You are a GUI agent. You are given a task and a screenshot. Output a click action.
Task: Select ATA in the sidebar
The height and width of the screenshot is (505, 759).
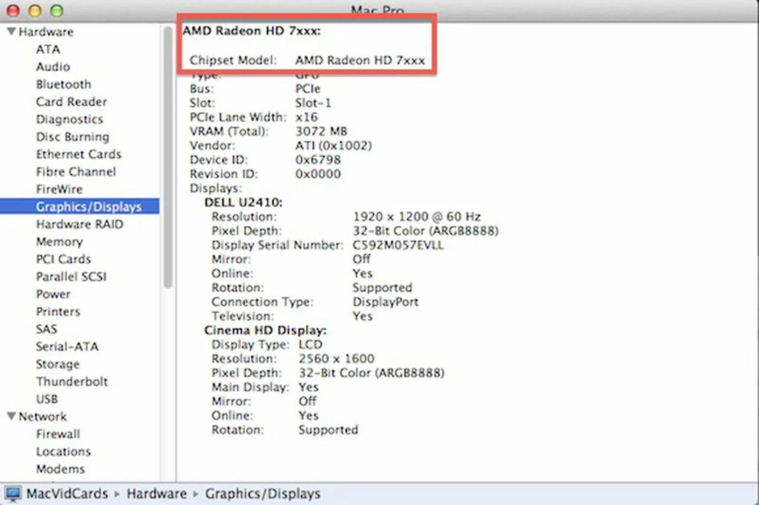[x=48, y=49]
